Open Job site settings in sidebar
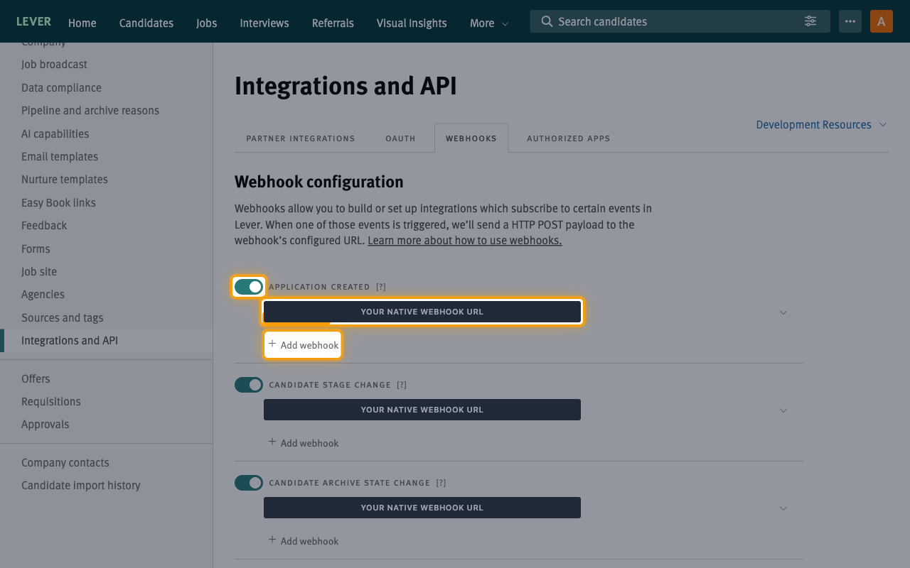This screenshot has width=910, height=568. 39,272
